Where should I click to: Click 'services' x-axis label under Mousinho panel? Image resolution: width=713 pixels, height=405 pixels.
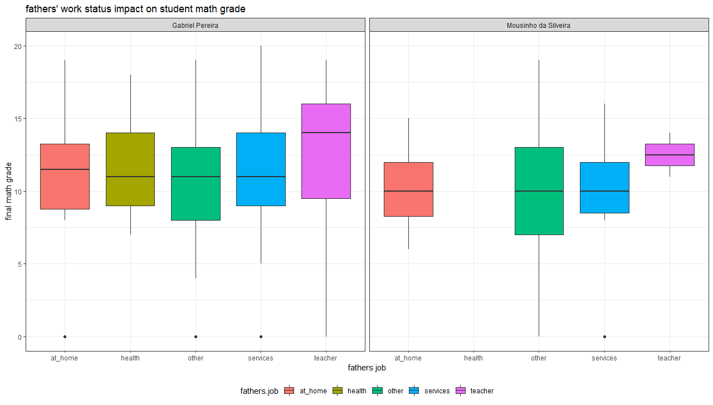[604, 358]
